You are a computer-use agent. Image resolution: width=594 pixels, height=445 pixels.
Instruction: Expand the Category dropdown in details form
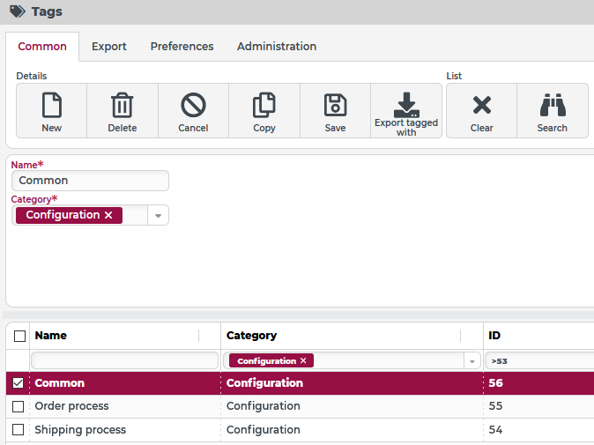pyautogui.click(x=159, y=215)
